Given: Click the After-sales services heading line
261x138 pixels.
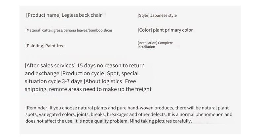Looking at the screenshot, I should 85,65.
